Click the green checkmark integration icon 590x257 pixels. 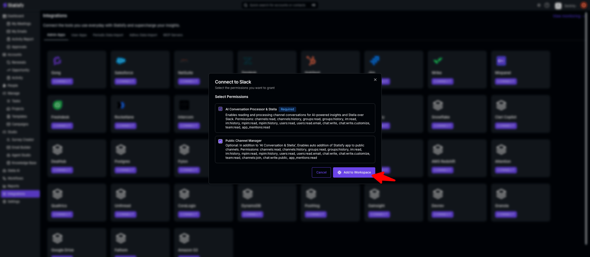[438, 60]
